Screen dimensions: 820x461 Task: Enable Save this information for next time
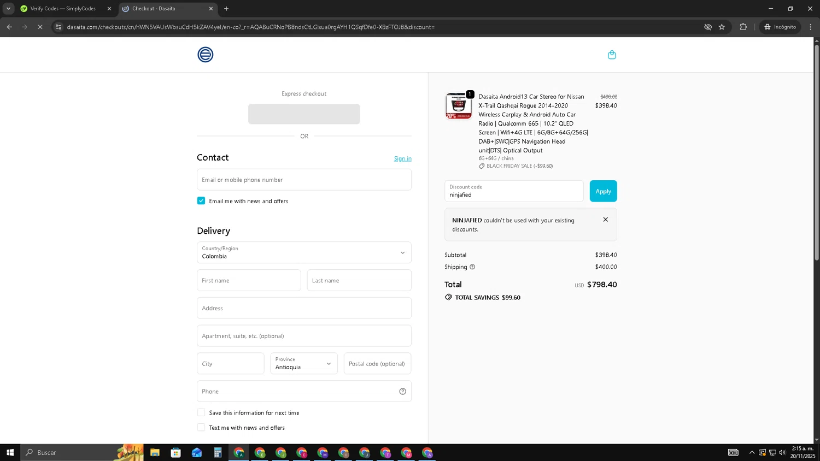(201, 412)
